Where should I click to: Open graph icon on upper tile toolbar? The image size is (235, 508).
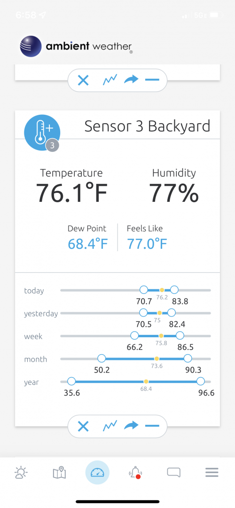pyautogui.click(x=110, y=80)
